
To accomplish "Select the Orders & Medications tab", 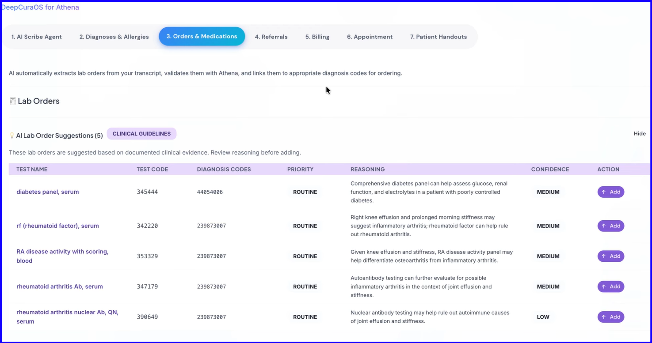I will tap(202, 36).
